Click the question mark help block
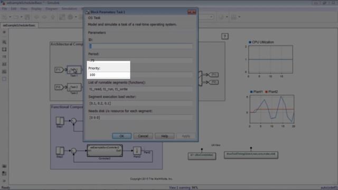This screenshot has width=338, height=190. point(225,36)
